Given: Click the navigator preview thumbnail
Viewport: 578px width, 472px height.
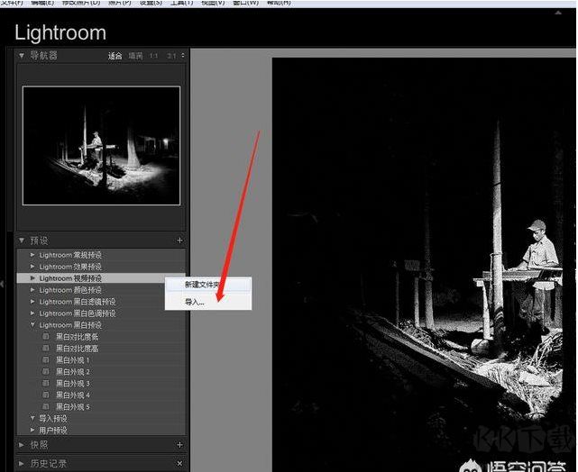Looking at the screenshot, I should (101, 145).
